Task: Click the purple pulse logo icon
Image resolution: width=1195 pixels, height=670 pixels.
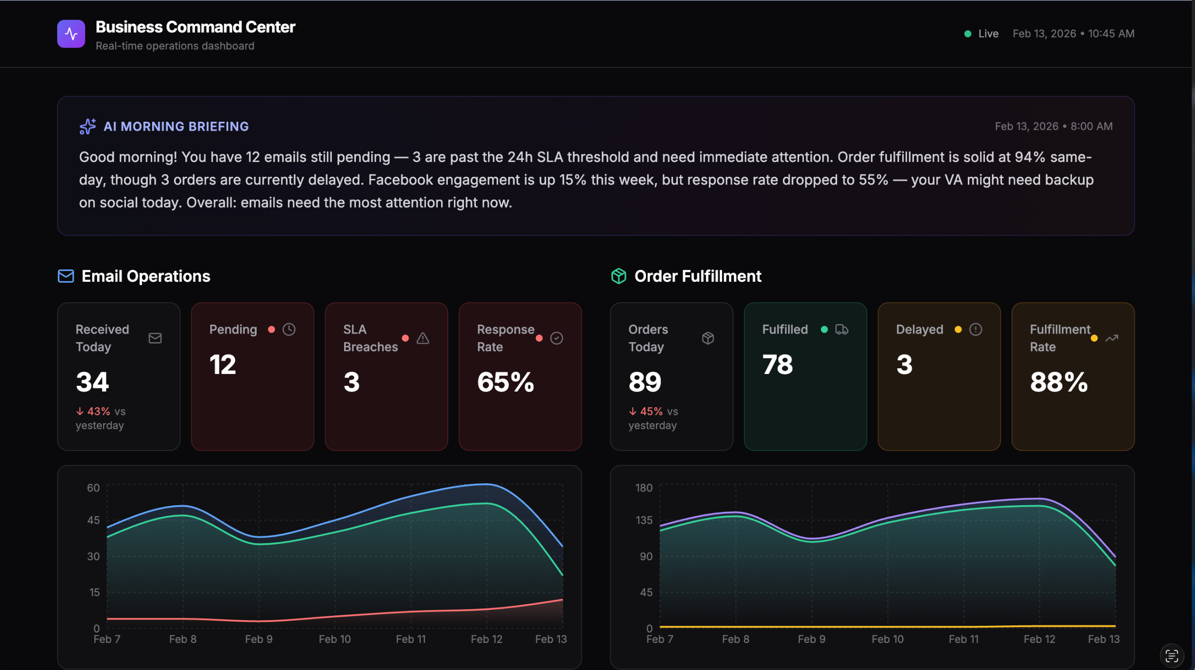Action: 71,34
